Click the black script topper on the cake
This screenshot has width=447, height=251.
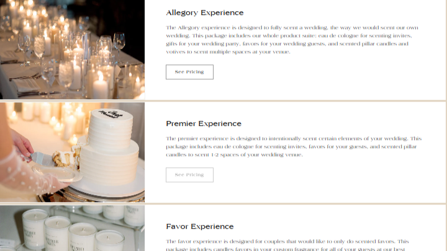111,114
